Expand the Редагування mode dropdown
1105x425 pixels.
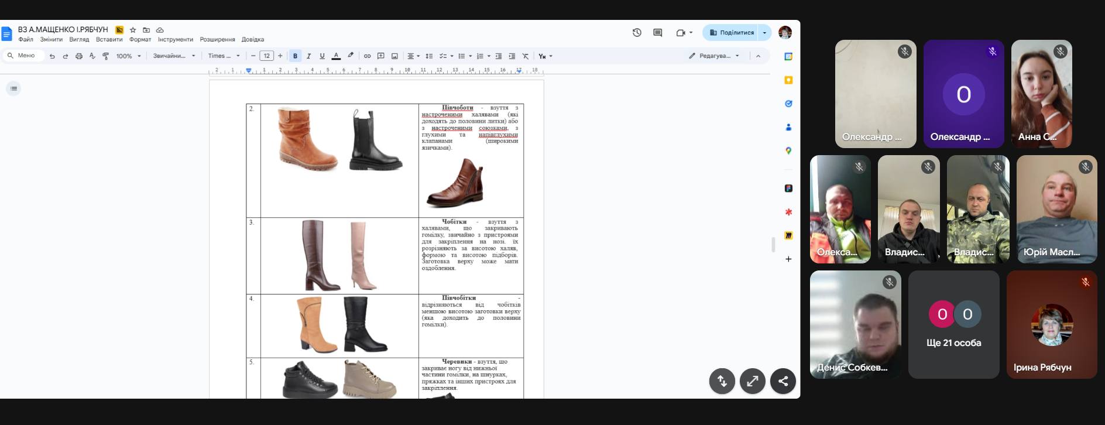[x=714, y=56]
